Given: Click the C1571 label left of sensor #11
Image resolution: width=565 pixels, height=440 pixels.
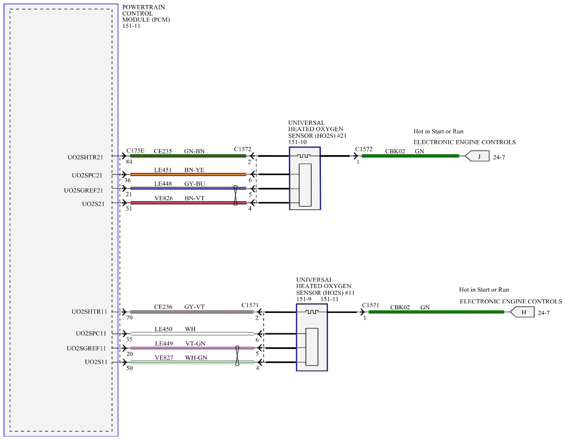Looking at the screenshot, I should pyautogui.click(x=250, y=305).
